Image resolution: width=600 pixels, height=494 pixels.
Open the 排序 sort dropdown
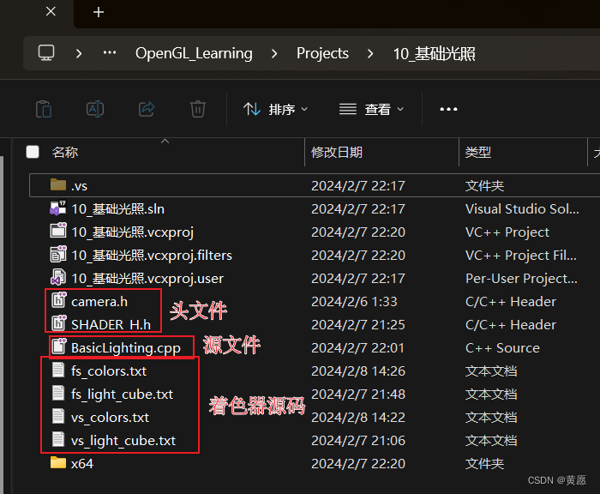(x=275, y=110)
